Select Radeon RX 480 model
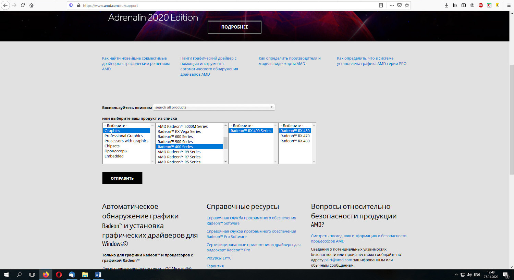The image size is (514, 280). (x=295, y=131)
